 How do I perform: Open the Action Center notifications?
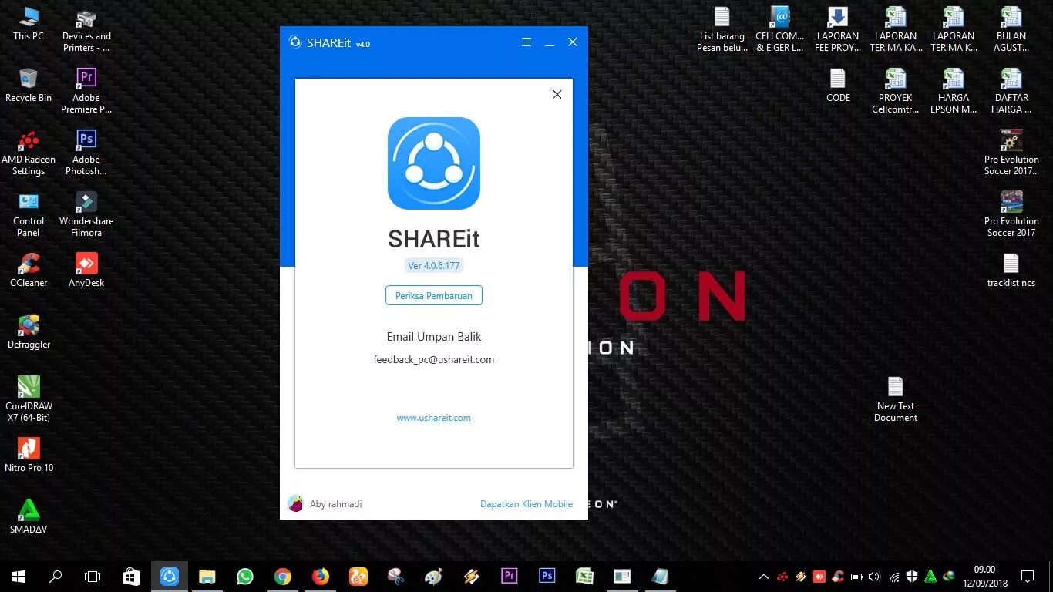coord(1028,577)
